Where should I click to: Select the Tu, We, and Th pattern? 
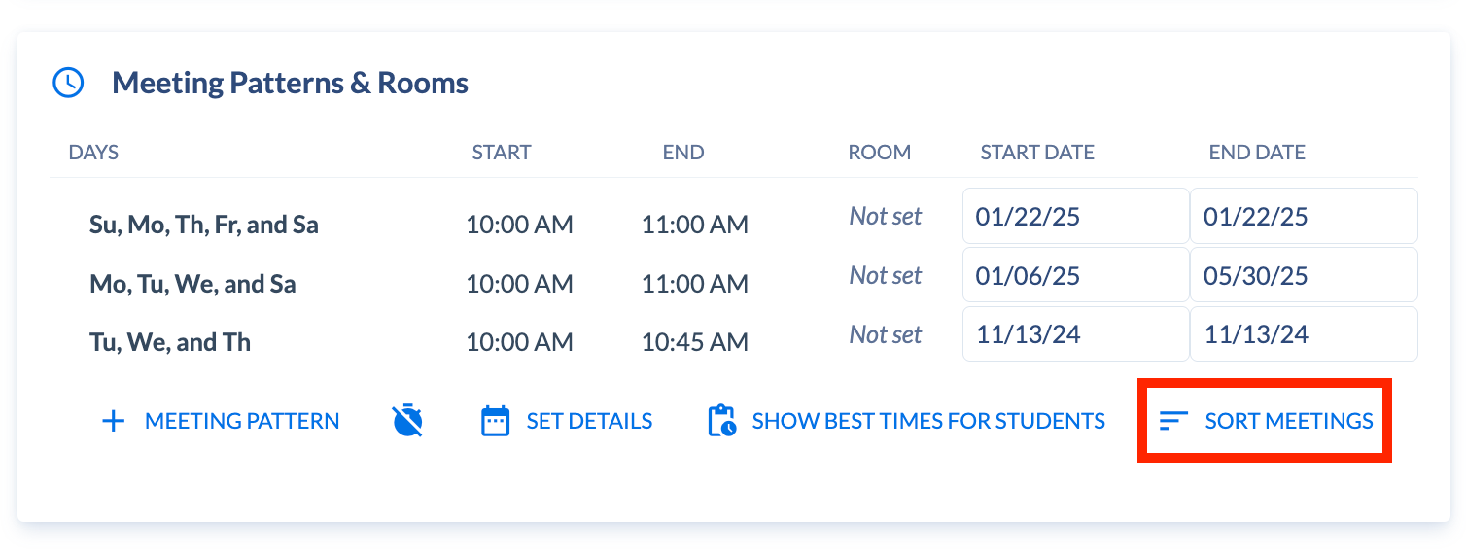click(x=170, y=343)
